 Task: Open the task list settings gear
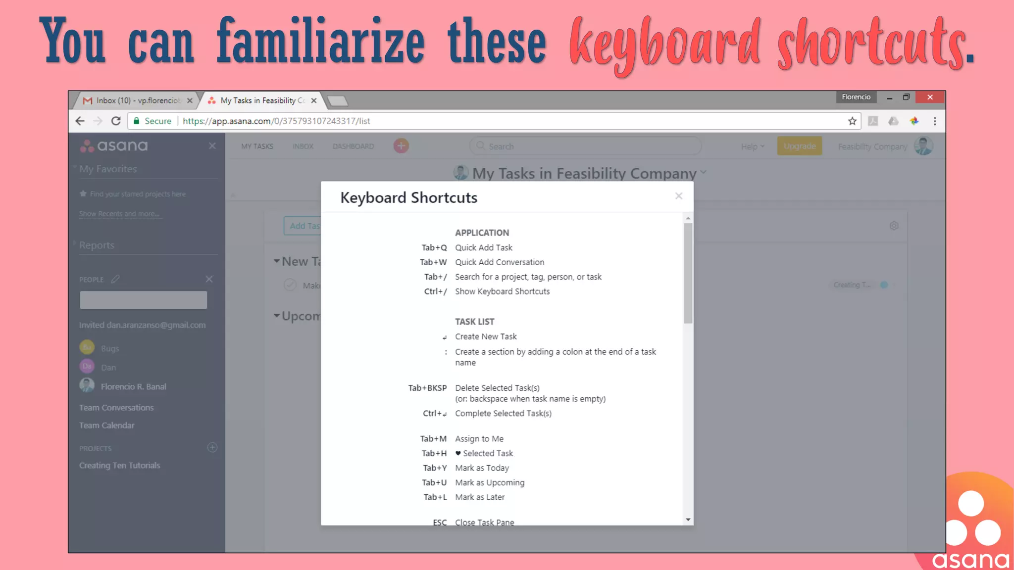894,226
